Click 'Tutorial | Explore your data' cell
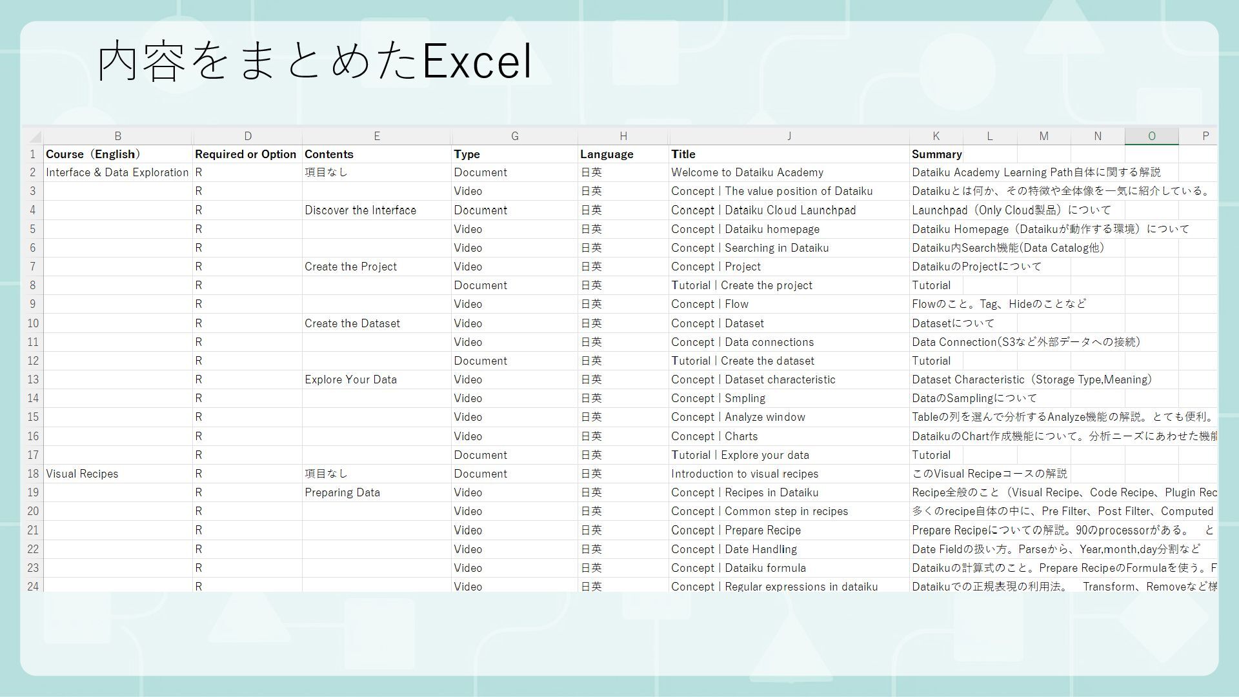Viewport: 1239px width, 697px height. (789, 455)
